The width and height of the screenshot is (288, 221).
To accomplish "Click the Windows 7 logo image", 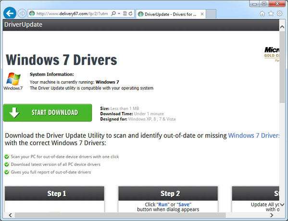I will [13, 81].
